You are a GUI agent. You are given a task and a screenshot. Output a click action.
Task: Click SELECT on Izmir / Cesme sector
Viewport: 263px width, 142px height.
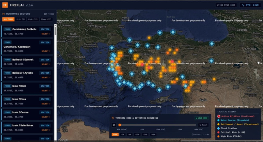click(46, 117)
